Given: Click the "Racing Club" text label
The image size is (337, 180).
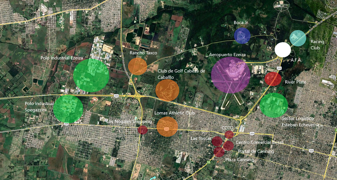Looking at the screenshot, I should (317, 45).
